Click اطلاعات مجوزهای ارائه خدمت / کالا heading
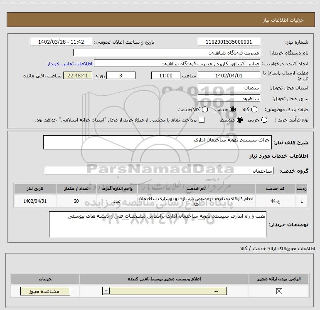 pos(277,248)
